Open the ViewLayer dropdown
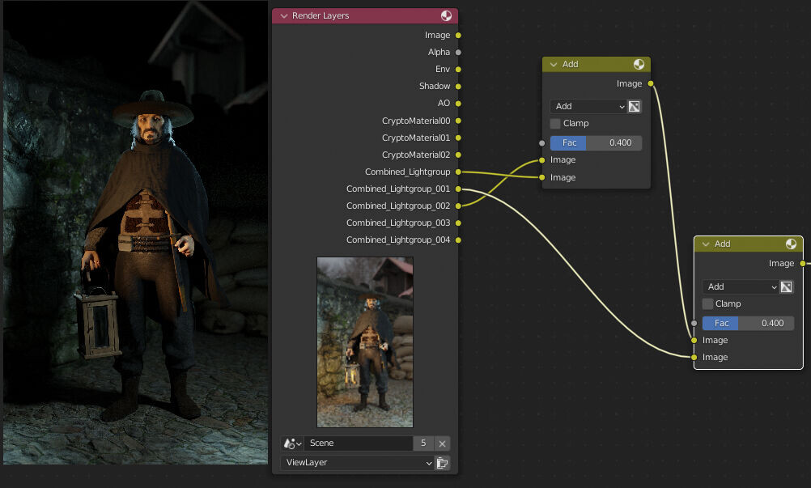Screen dimensions: 811x488 click(x=358, y=463)
